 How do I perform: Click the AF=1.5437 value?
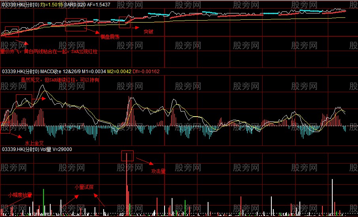98,4
